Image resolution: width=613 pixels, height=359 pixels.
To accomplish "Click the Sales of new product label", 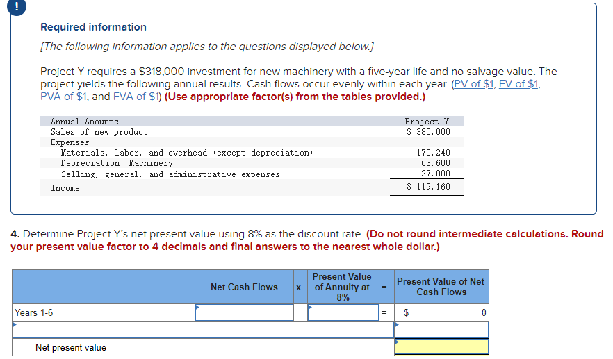I will [x=99, y=132].
